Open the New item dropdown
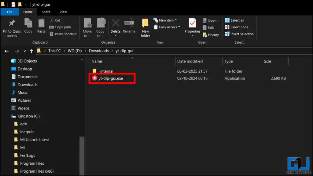 165,20
